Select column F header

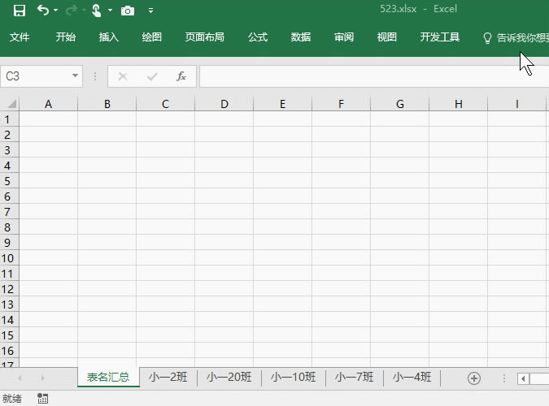click(341, 104)
